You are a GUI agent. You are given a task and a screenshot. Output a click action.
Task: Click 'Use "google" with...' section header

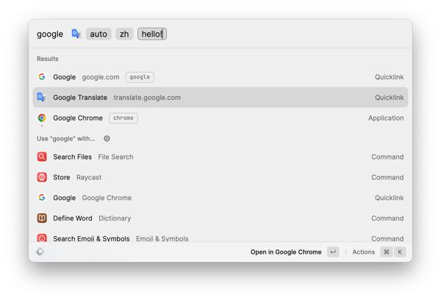pos(66,138)
